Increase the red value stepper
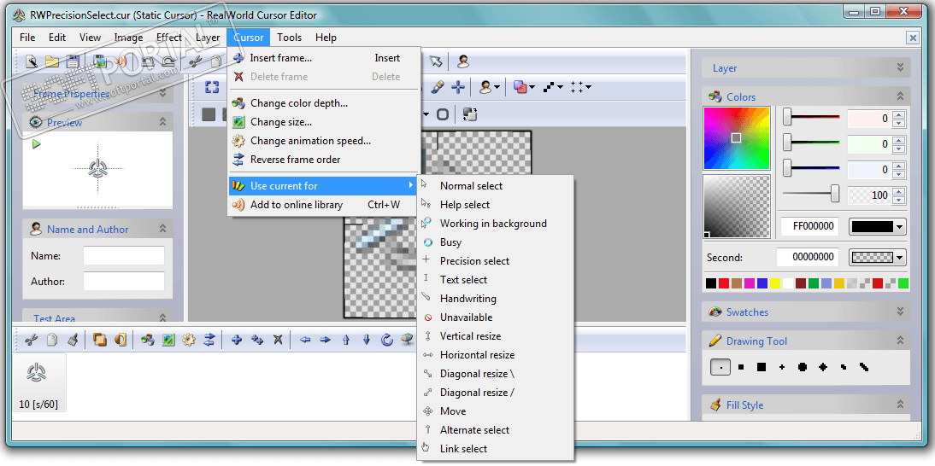Image resolution: width=935 pixels, height=466 pixels. click(x=899, y=115)
